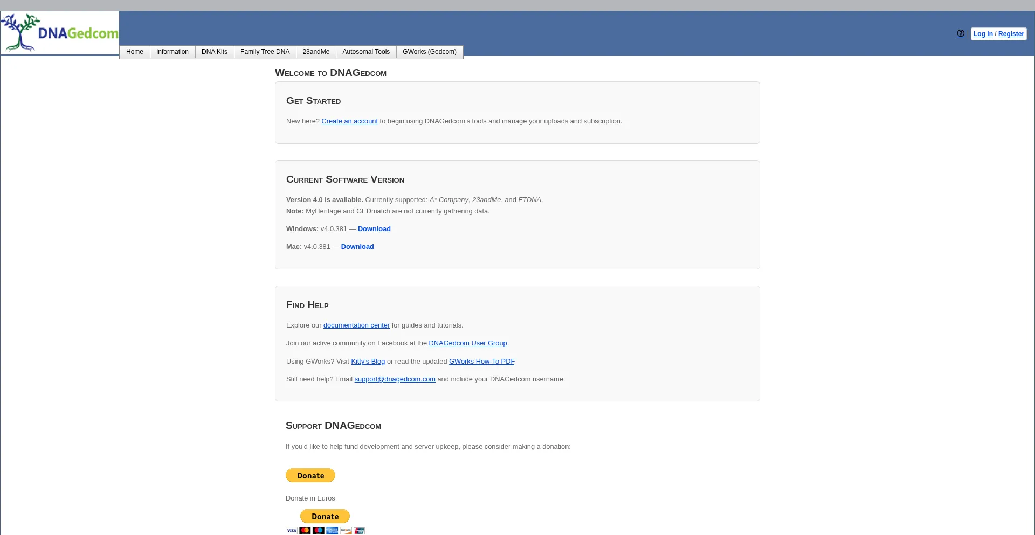Open the help question mark icon
Screen dimensions: 1035x535
(x=960, y=33)
